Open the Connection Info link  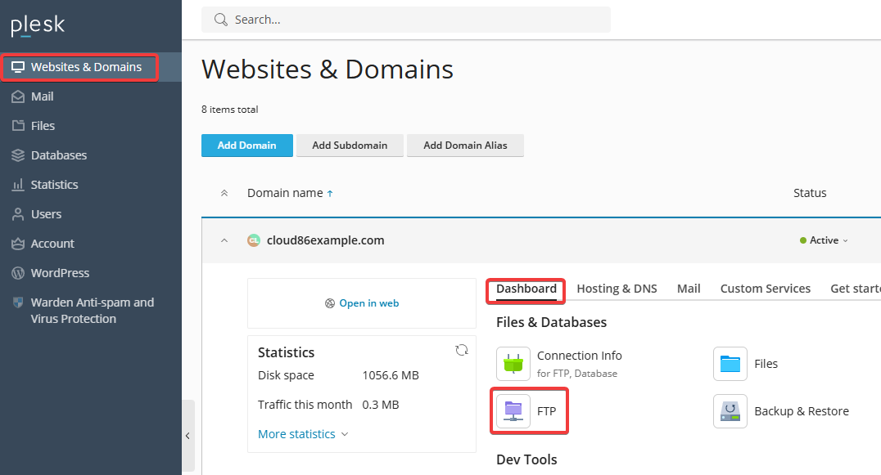(x=579, y=356)
